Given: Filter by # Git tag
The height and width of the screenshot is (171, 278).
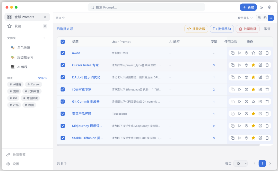Looking at the screenshot, I should click(x=13, y=98).
